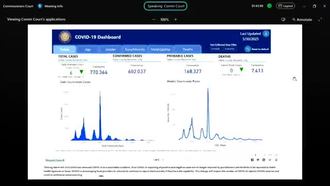Click the Last Updated info icon
Viewport: 330px width, 186px height.
266,34
